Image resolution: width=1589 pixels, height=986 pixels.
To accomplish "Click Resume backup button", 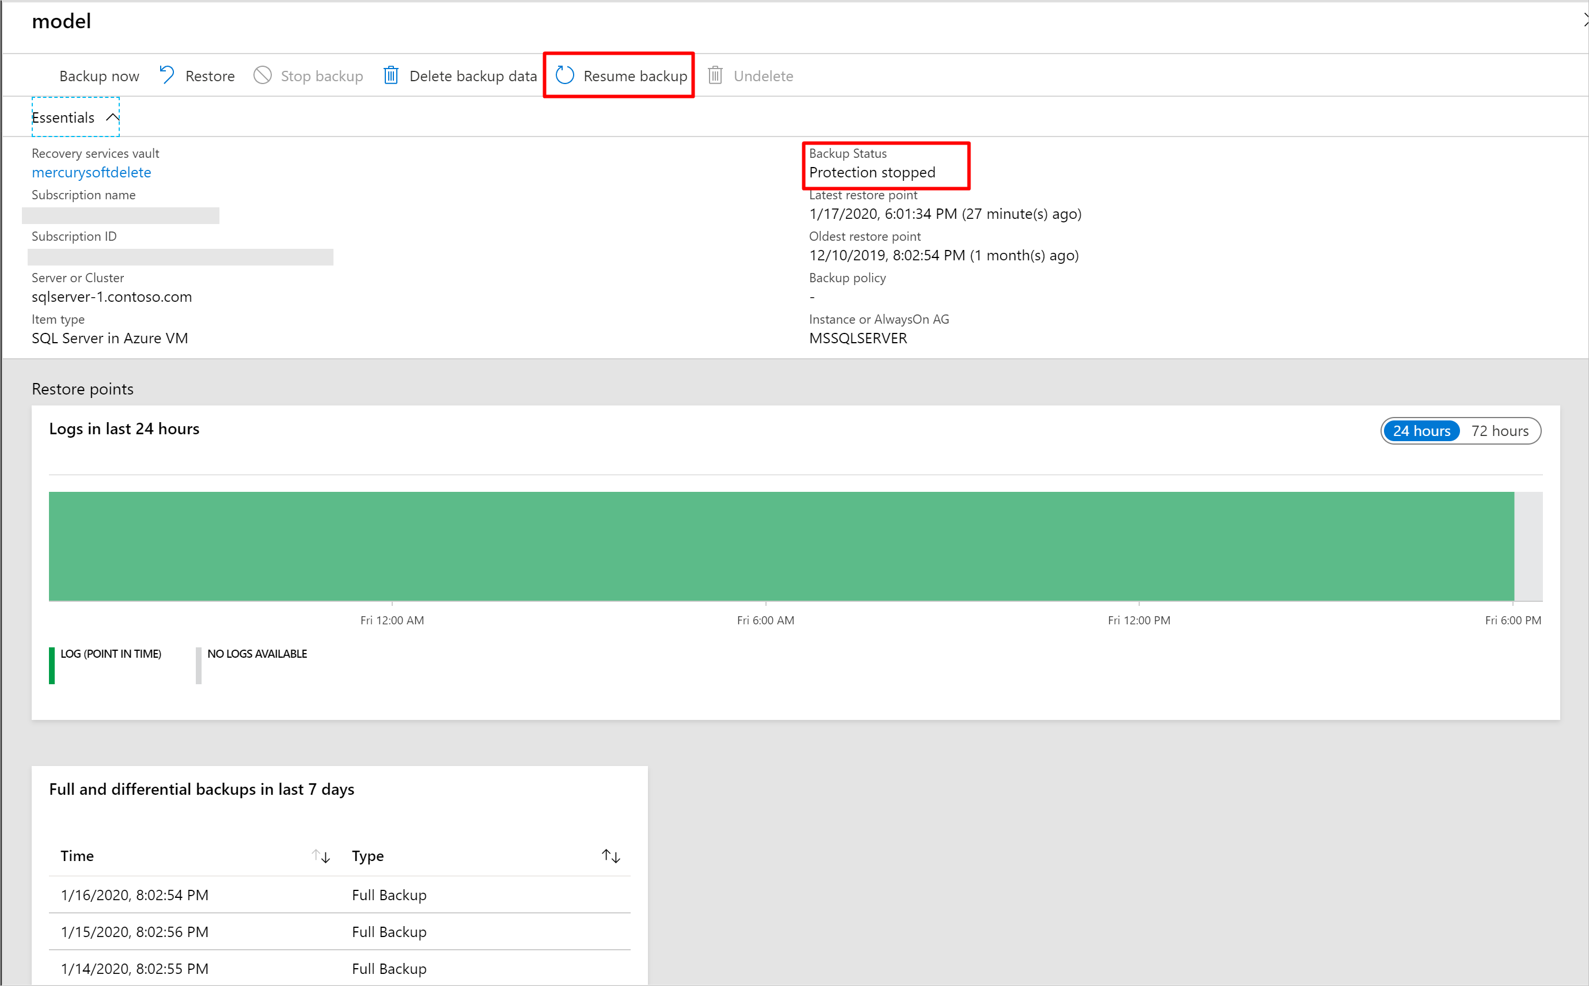I will 620,75.
